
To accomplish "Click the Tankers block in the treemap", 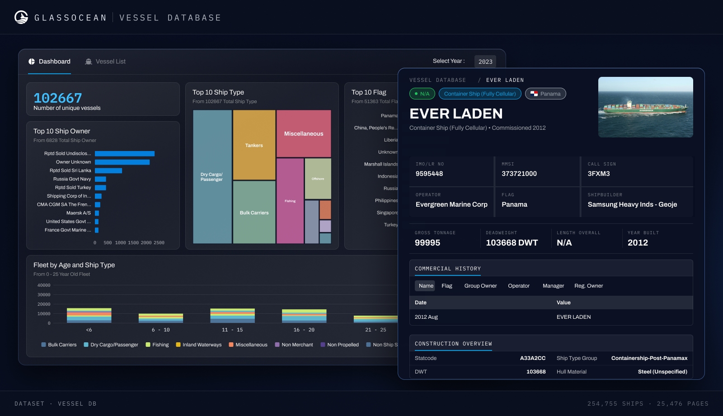I will click(x=254, y=145).
